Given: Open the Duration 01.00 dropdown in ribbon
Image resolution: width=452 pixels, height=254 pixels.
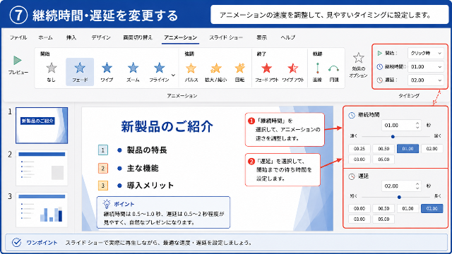Looking at the screenshot, I should pyautogui.click(x=426, y=67).
